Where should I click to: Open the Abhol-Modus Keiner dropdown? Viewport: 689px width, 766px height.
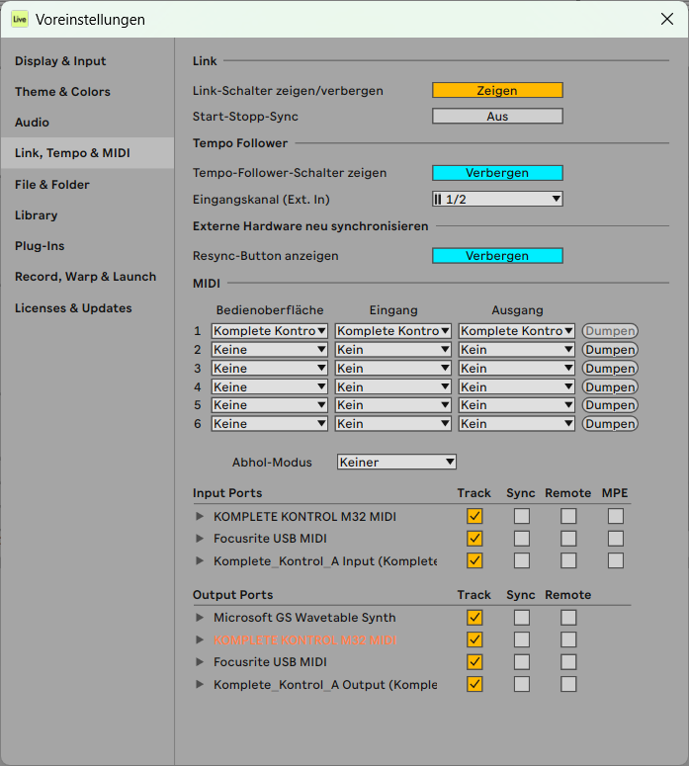396,463
